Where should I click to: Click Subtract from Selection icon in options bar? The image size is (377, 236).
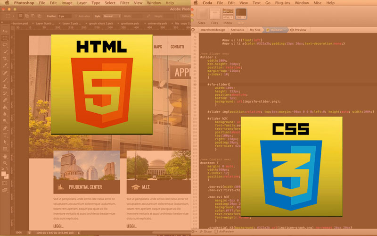tap(33, 16)
